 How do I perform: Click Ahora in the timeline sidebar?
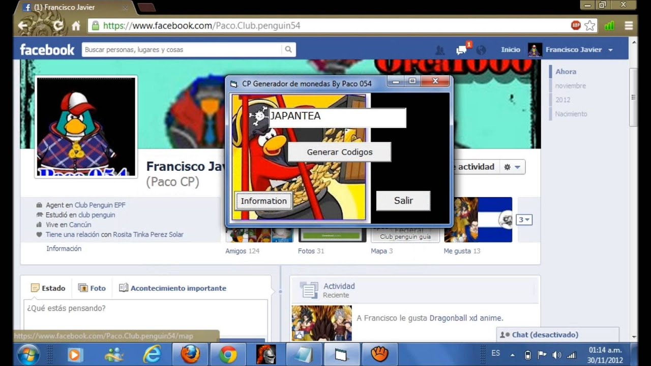click(x=566, y=72)
